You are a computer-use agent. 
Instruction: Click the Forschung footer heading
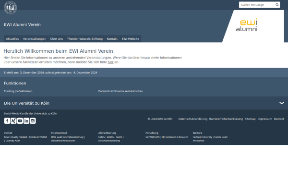[x=152, y=133]
